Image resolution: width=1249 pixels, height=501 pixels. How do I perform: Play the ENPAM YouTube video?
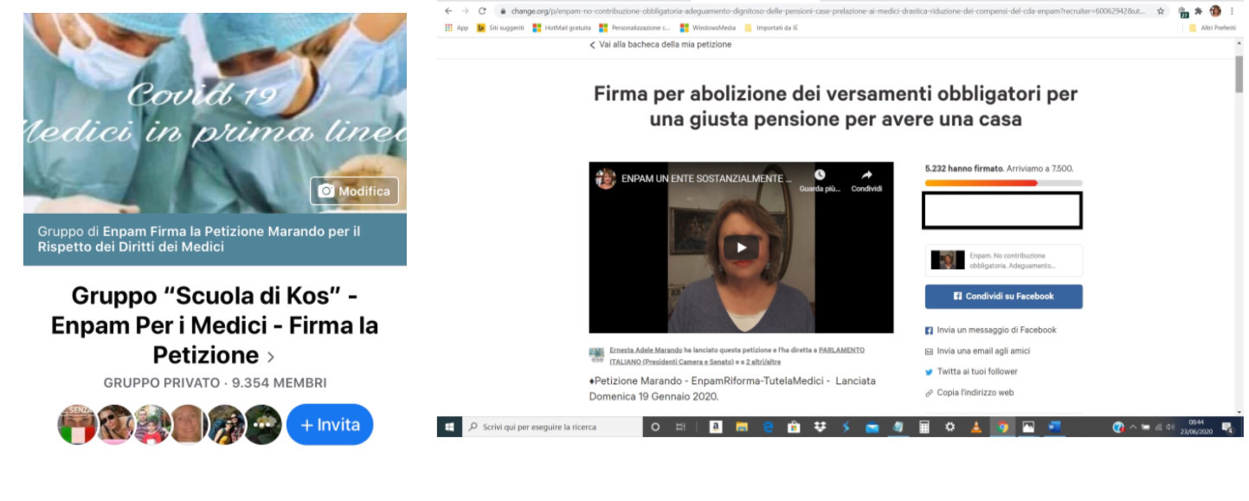point(741,247)
